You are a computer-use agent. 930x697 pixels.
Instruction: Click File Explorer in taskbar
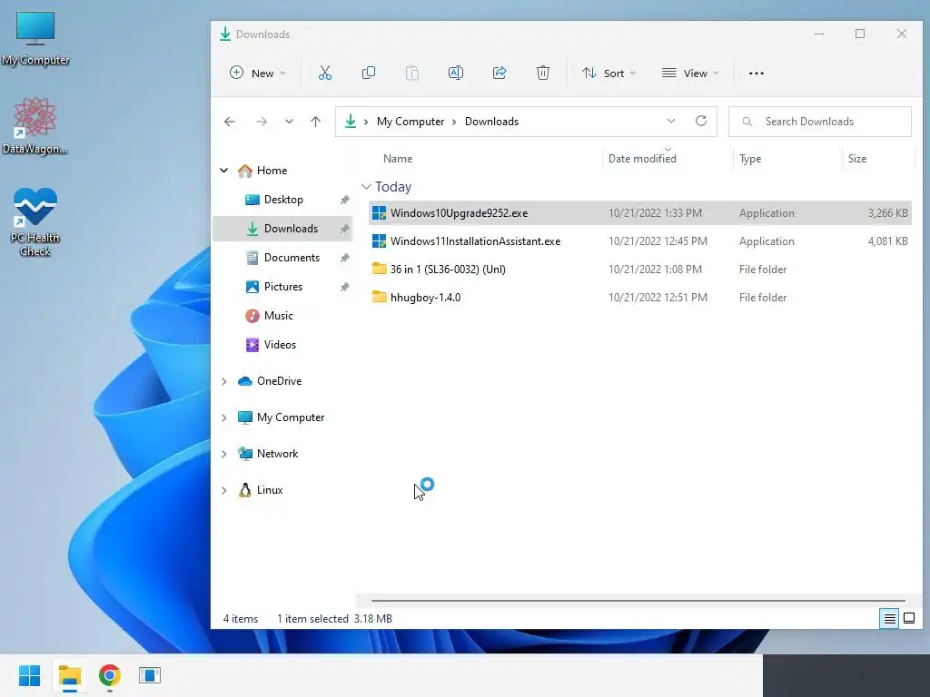(x=70, y=675)
